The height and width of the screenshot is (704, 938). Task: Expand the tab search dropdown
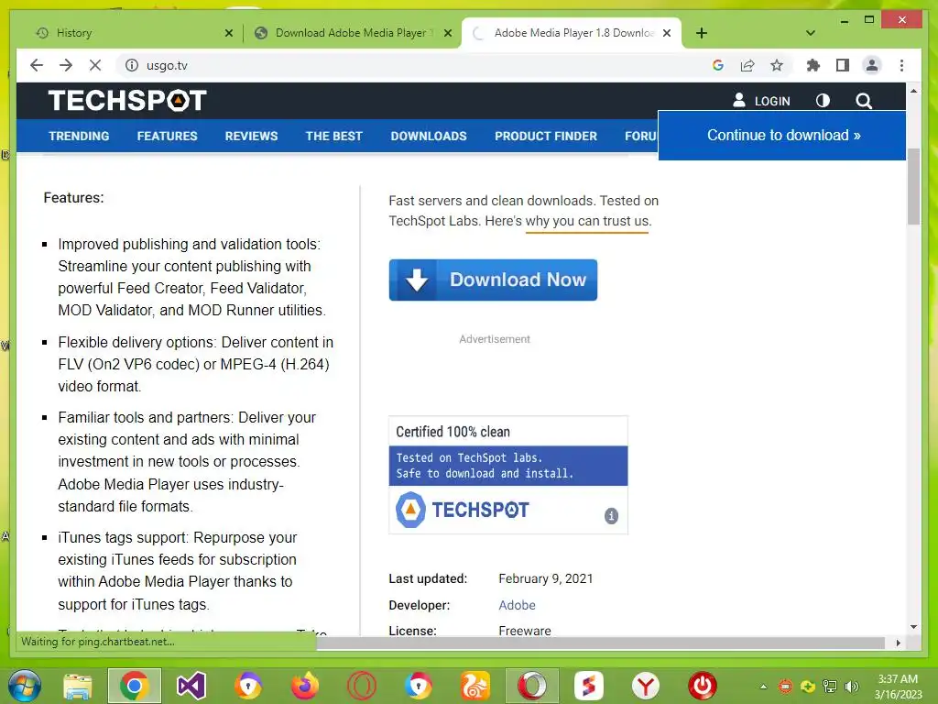click(x=811, y=33)
